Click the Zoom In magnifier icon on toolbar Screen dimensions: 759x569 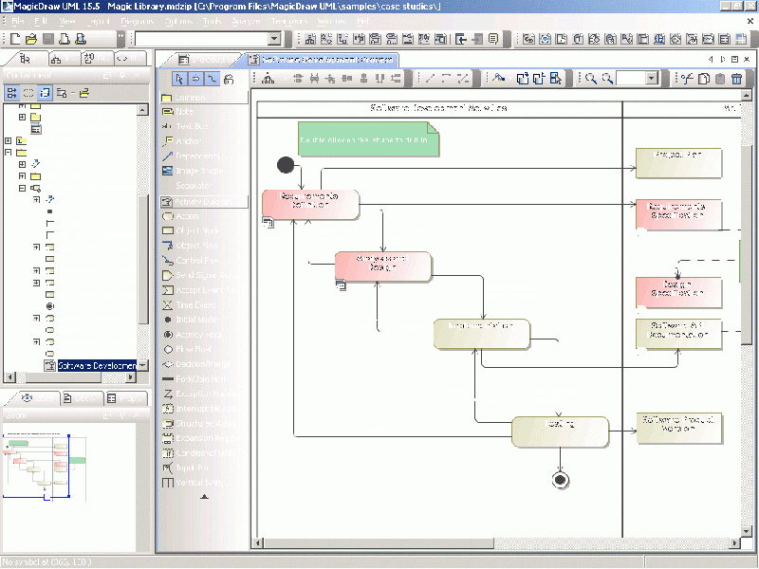[589, 78]
